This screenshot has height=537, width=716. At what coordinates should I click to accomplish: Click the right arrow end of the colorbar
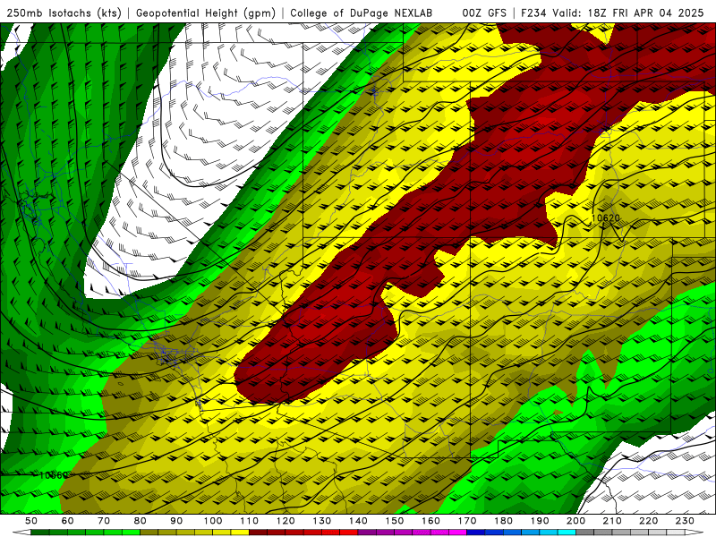click(x=695, y=533)
